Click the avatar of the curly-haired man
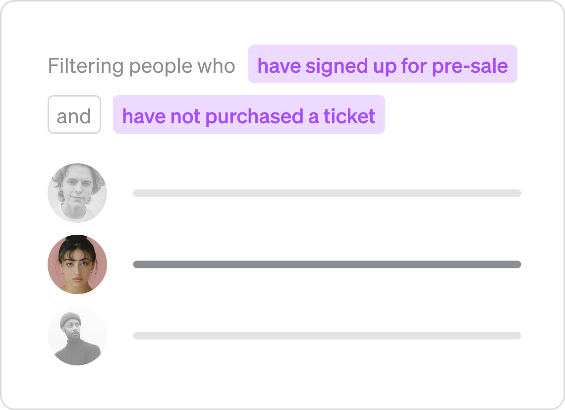The image size is (565, 410). tap(77, 193)
